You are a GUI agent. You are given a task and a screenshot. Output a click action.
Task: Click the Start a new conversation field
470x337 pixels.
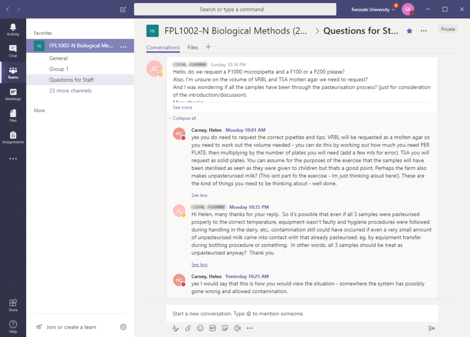click(302, 314)
